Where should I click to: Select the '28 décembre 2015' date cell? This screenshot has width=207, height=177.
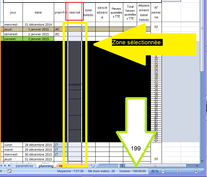click(x=38, y=145)
